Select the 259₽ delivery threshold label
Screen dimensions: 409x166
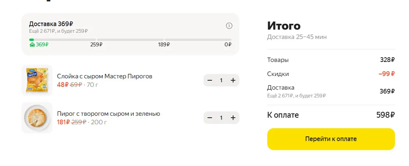click(96, 45)
